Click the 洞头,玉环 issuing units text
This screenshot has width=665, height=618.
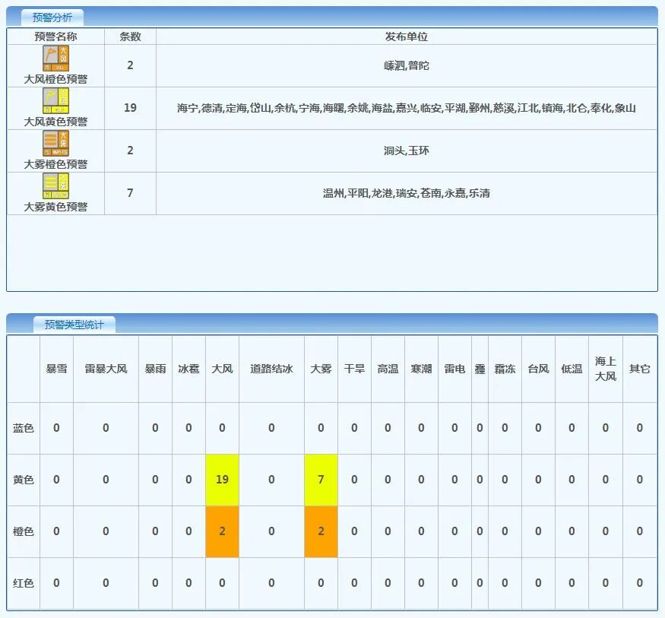coord(407,151)
